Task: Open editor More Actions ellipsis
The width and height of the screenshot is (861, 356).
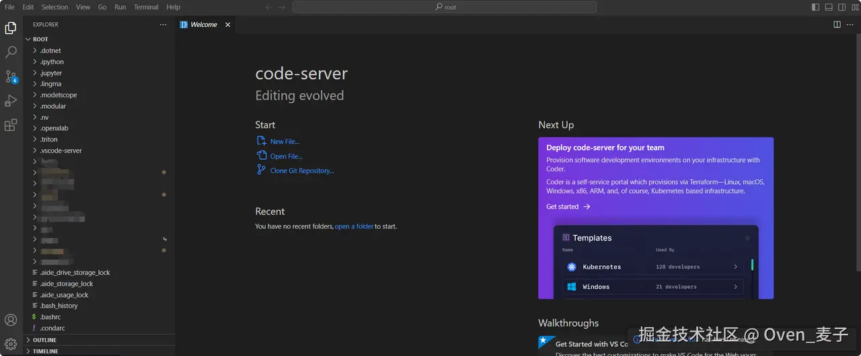Action: (851, 24)
